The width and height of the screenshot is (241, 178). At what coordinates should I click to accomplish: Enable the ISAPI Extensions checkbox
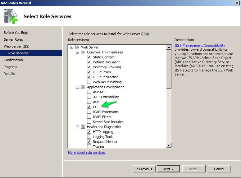pyautogui.click(x=89, y=112)
